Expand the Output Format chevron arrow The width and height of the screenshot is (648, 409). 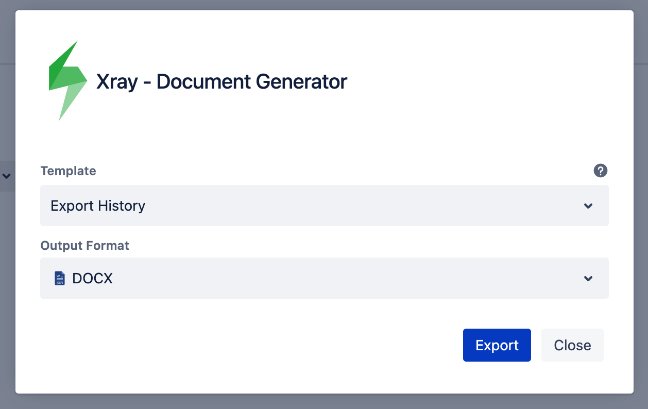pyautogui.click(x=588, y=279)
